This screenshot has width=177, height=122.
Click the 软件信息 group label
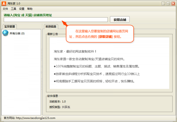[53, 96]
